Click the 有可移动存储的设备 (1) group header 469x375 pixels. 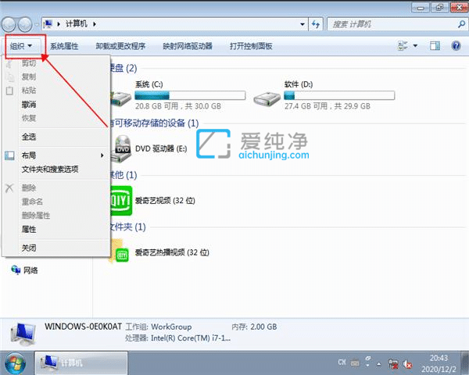(154, 123)
